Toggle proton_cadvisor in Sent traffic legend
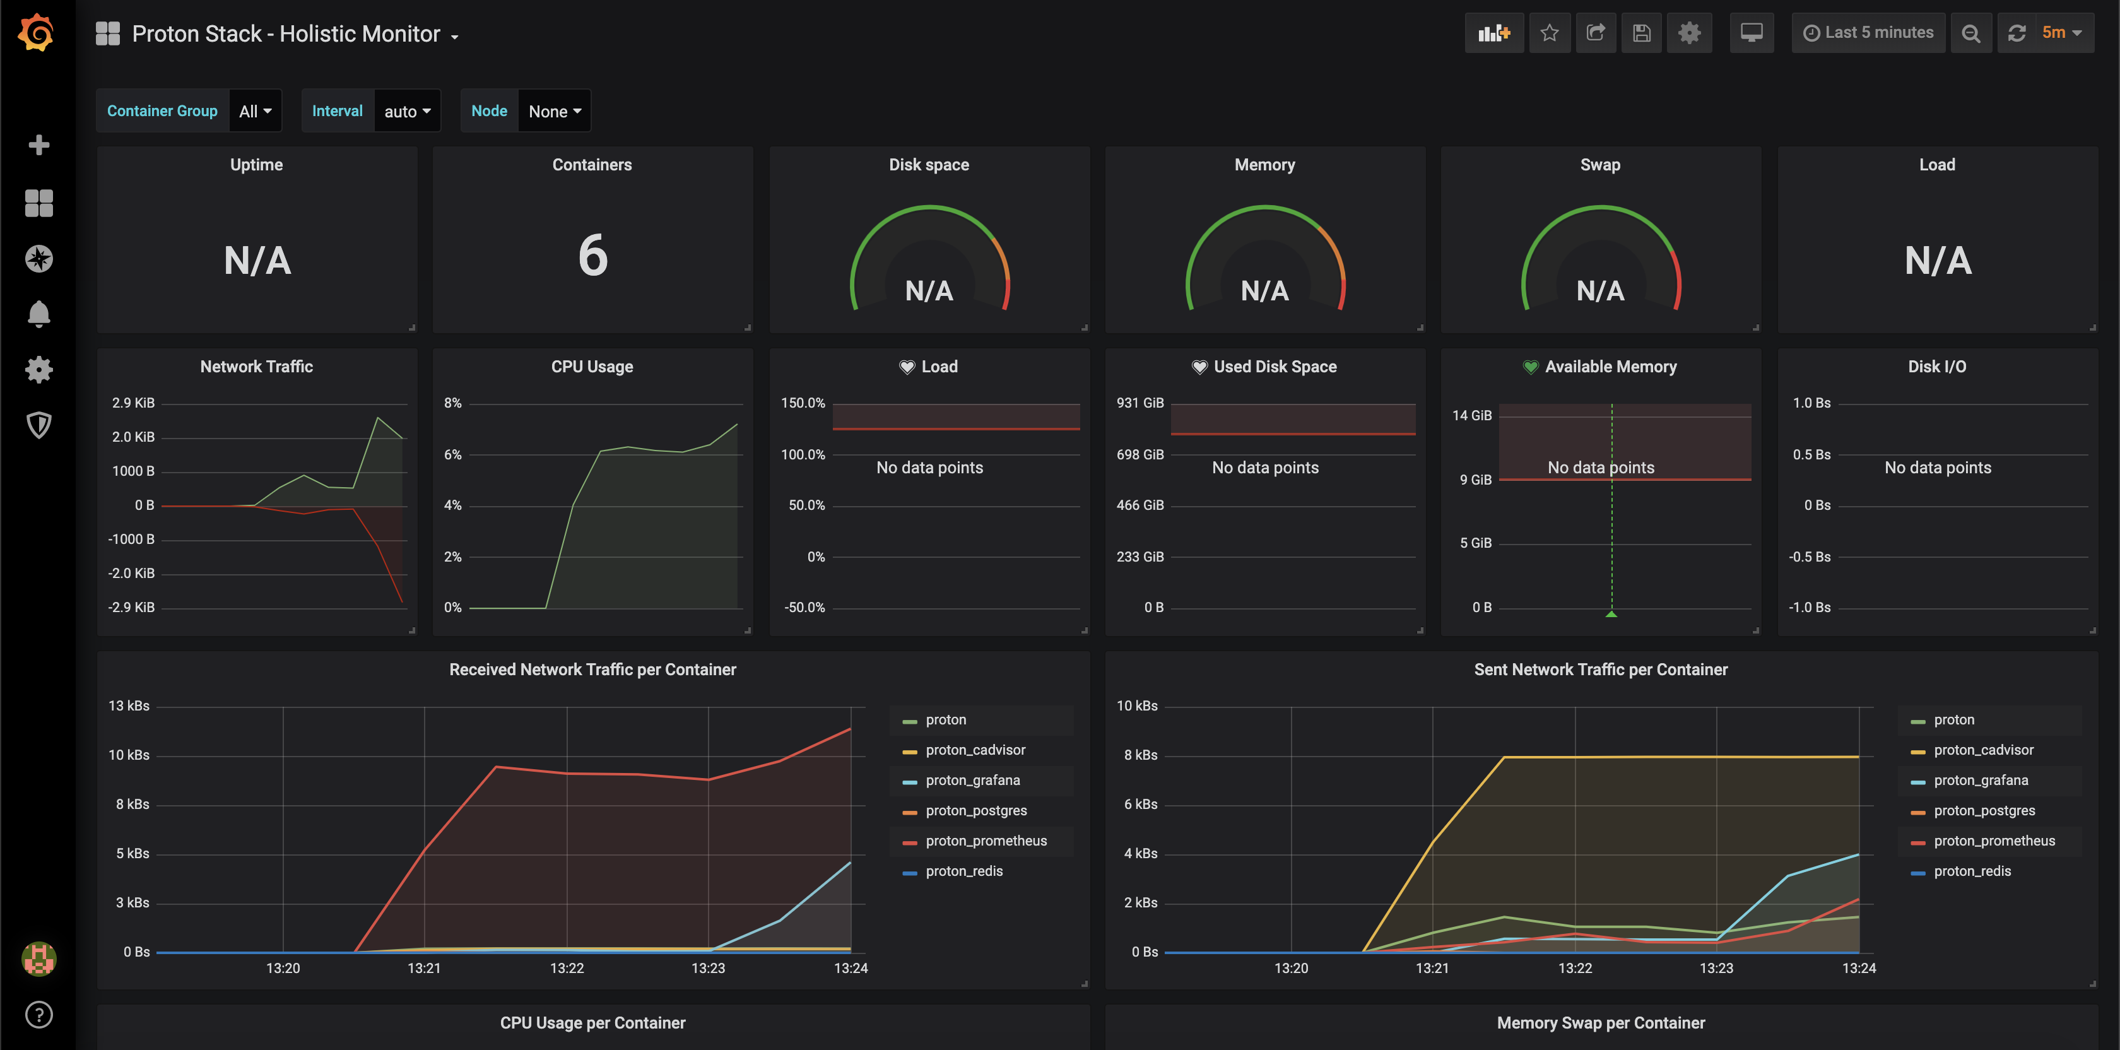This screenshot has width=2120, height=1050. click(x=1983, y=750)
